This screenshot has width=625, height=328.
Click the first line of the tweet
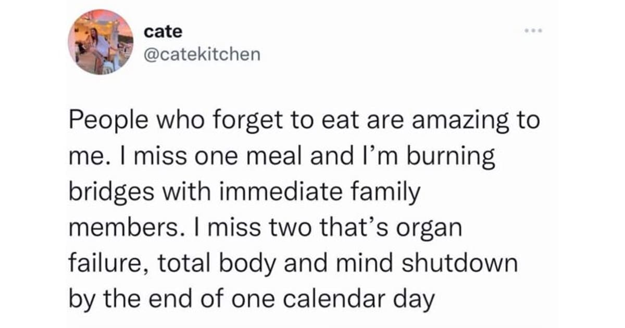(x=302, y=121)
